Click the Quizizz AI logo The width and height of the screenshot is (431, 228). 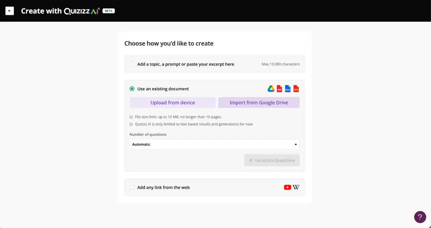82,11
